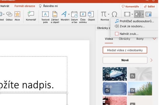159x105 pixels.
Task: Expand the WordArt styles dropdown arrow
Action: 69,14
